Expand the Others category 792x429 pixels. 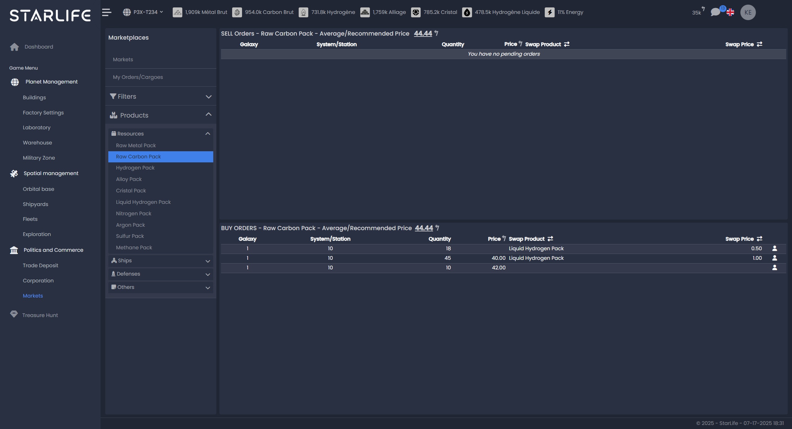[x=161, y=287]
